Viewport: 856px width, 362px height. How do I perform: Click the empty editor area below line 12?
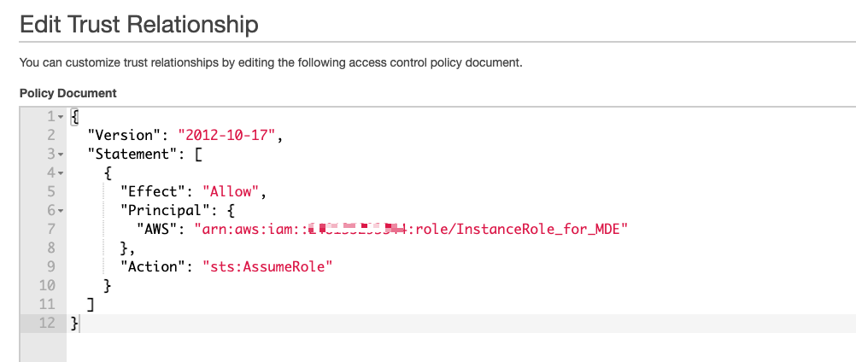461,347
